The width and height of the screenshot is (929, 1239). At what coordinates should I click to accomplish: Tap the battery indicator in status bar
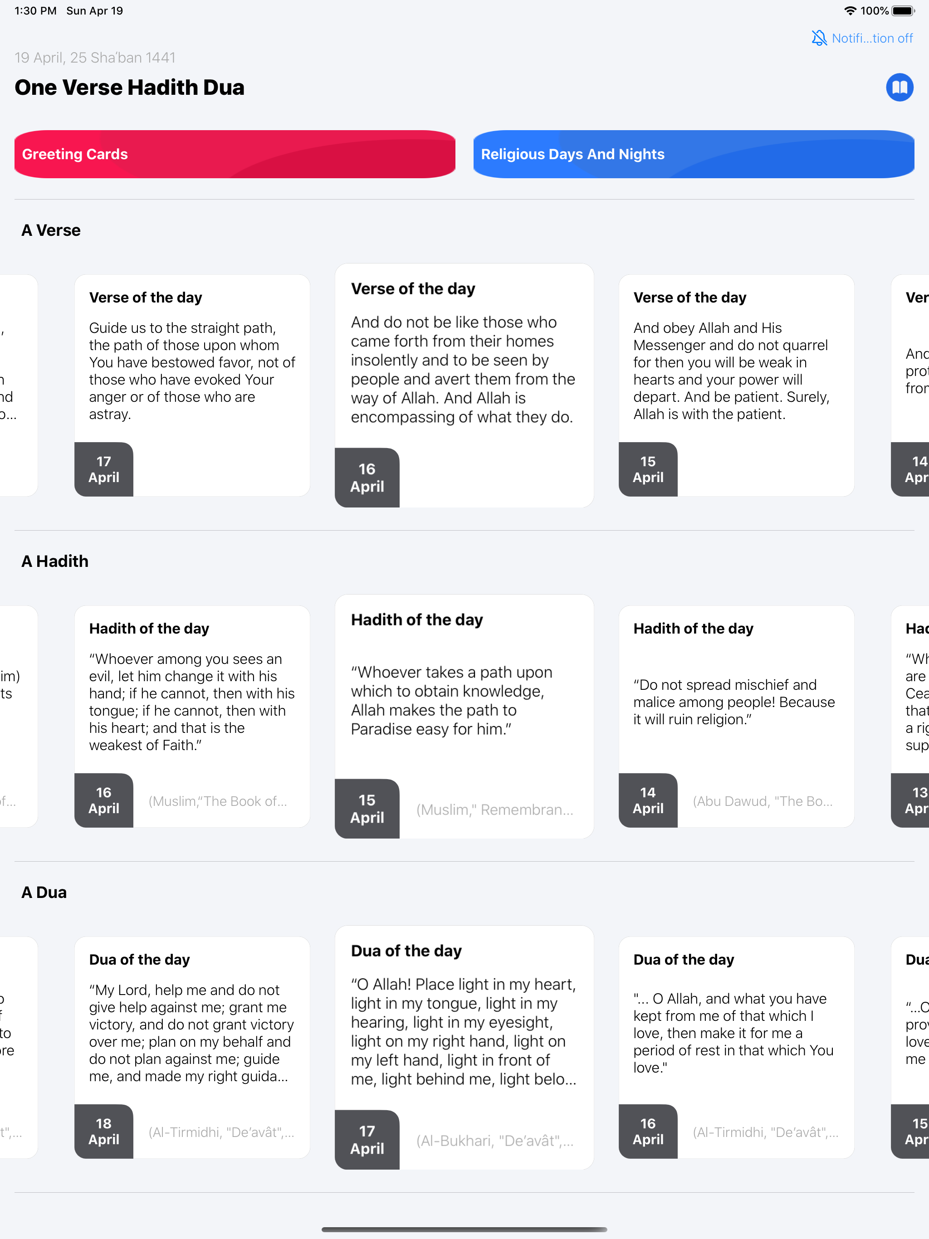(903, 10)
